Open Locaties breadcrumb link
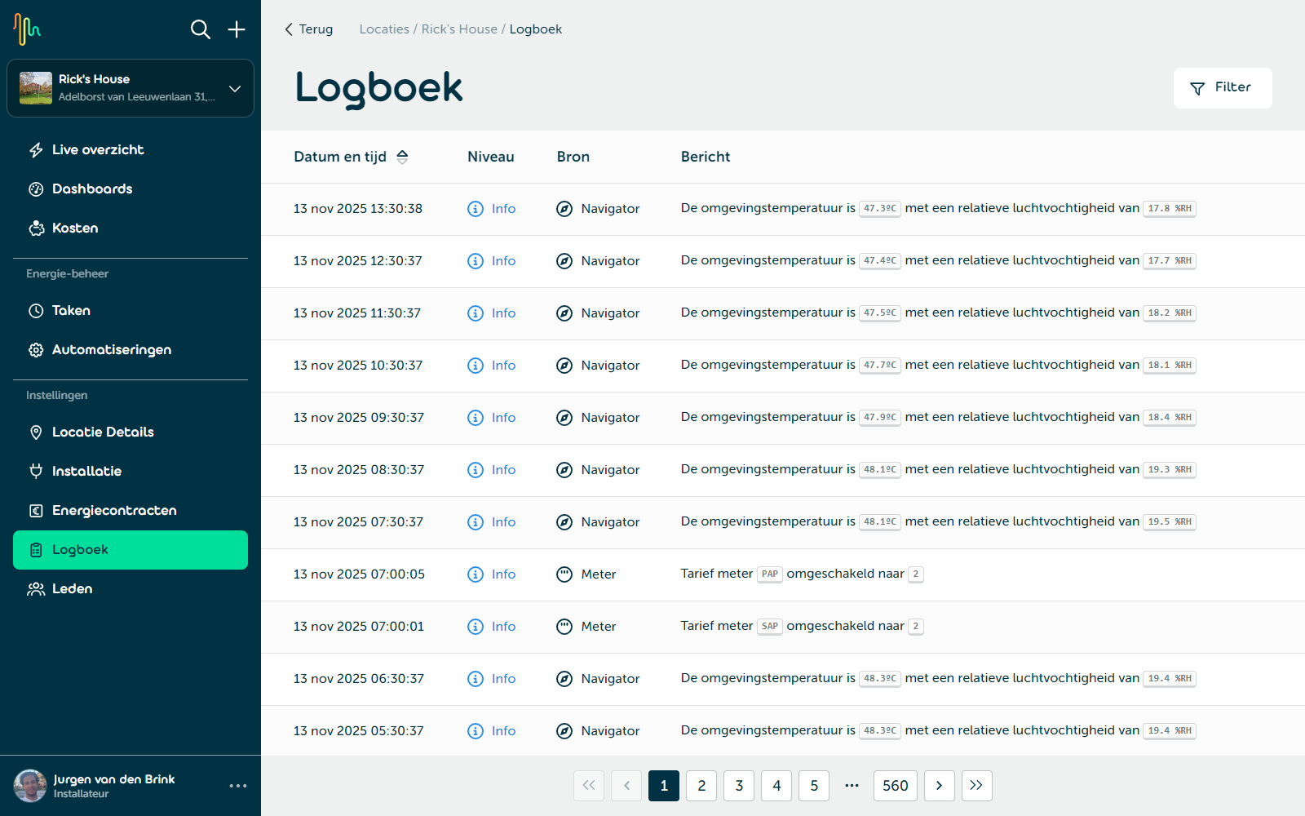Viewport: 1305px width, 816px height. 384,29
